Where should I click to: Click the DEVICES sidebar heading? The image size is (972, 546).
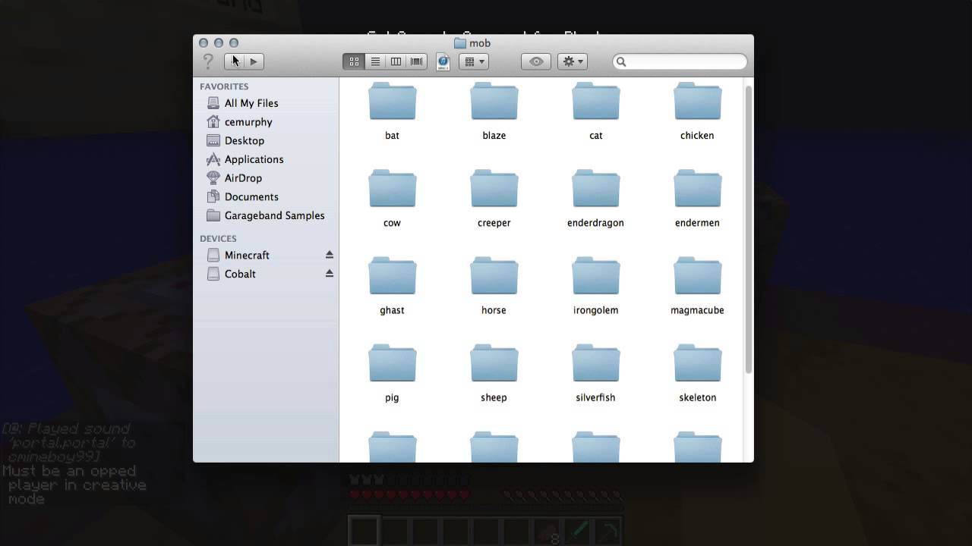click(218, 239)
